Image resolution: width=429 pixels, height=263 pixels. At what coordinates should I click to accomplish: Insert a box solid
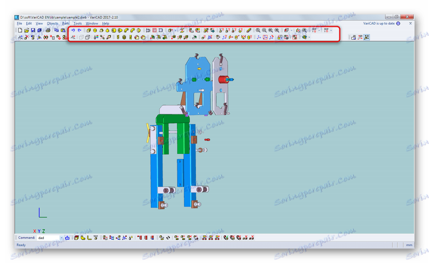89,30
